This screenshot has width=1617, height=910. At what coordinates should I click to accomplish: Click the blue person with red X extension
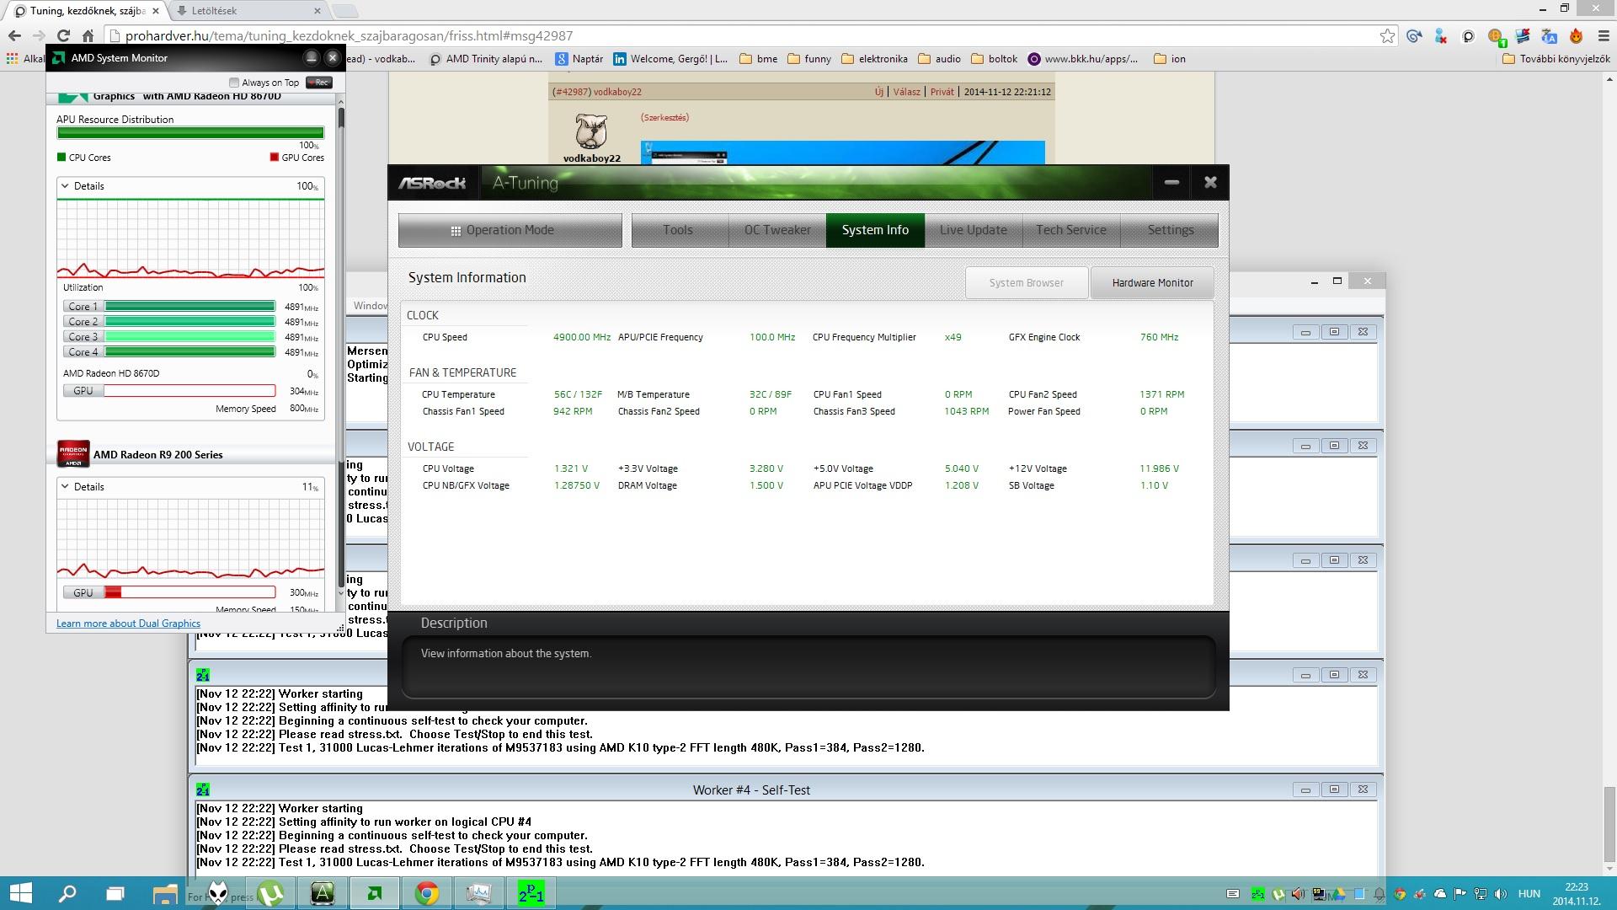(x=1441, y=36)
